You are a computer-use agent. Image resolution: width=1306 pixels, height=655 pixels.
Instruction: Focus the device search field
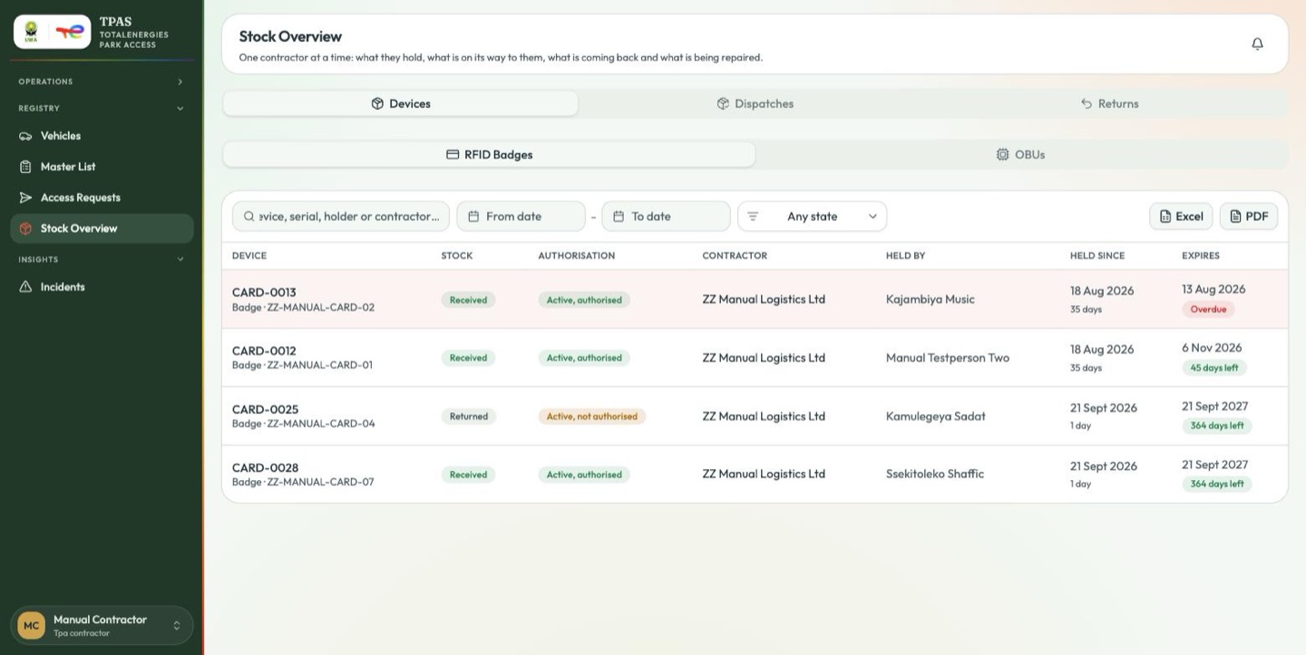pos(341,217)
